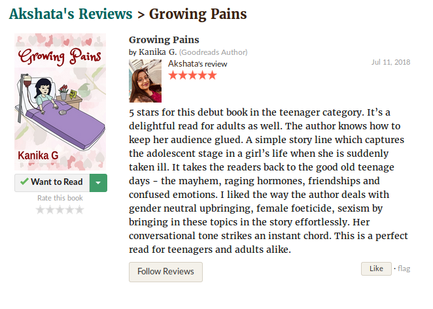Screen dimensions: 433x309
Task: Click the Jul 11, 2018 review date
Action: point(390,62)
